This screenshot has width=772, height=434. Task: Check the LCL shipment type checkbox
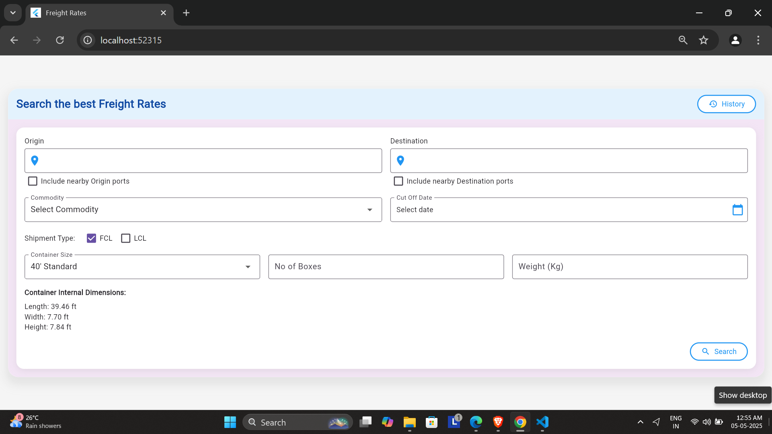click(126, 238)
